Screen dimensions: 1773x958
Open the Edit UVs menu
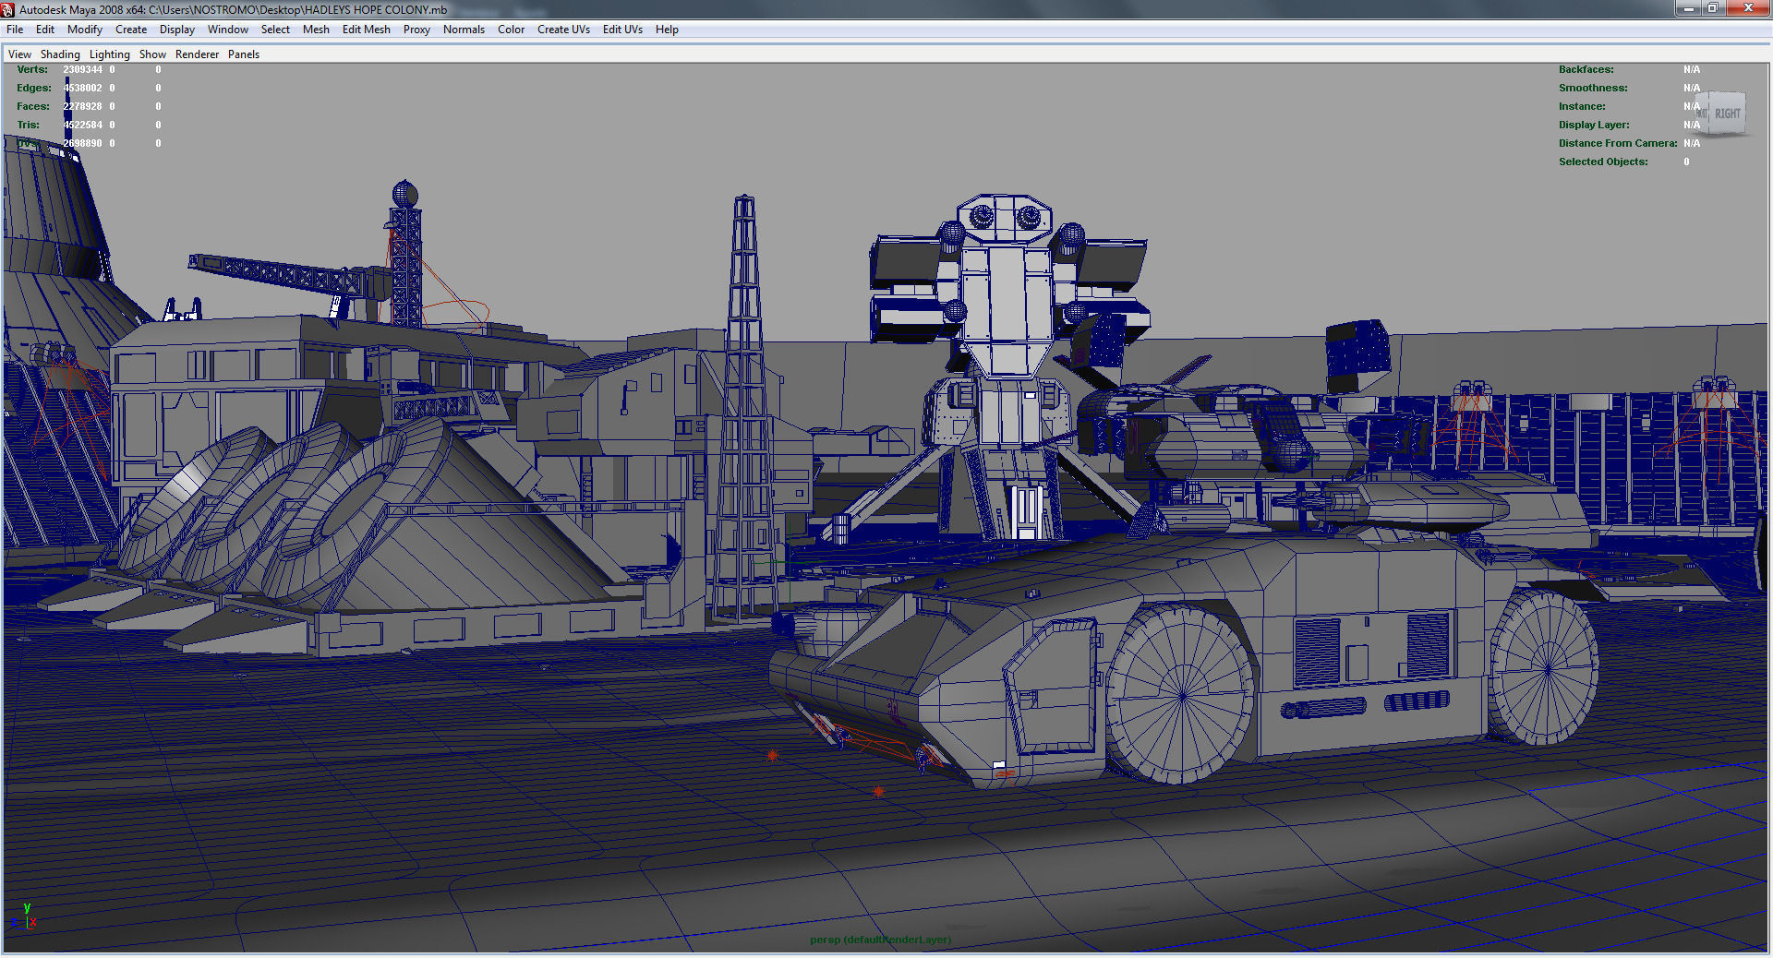pyautogui.click(x=622, y=30)
